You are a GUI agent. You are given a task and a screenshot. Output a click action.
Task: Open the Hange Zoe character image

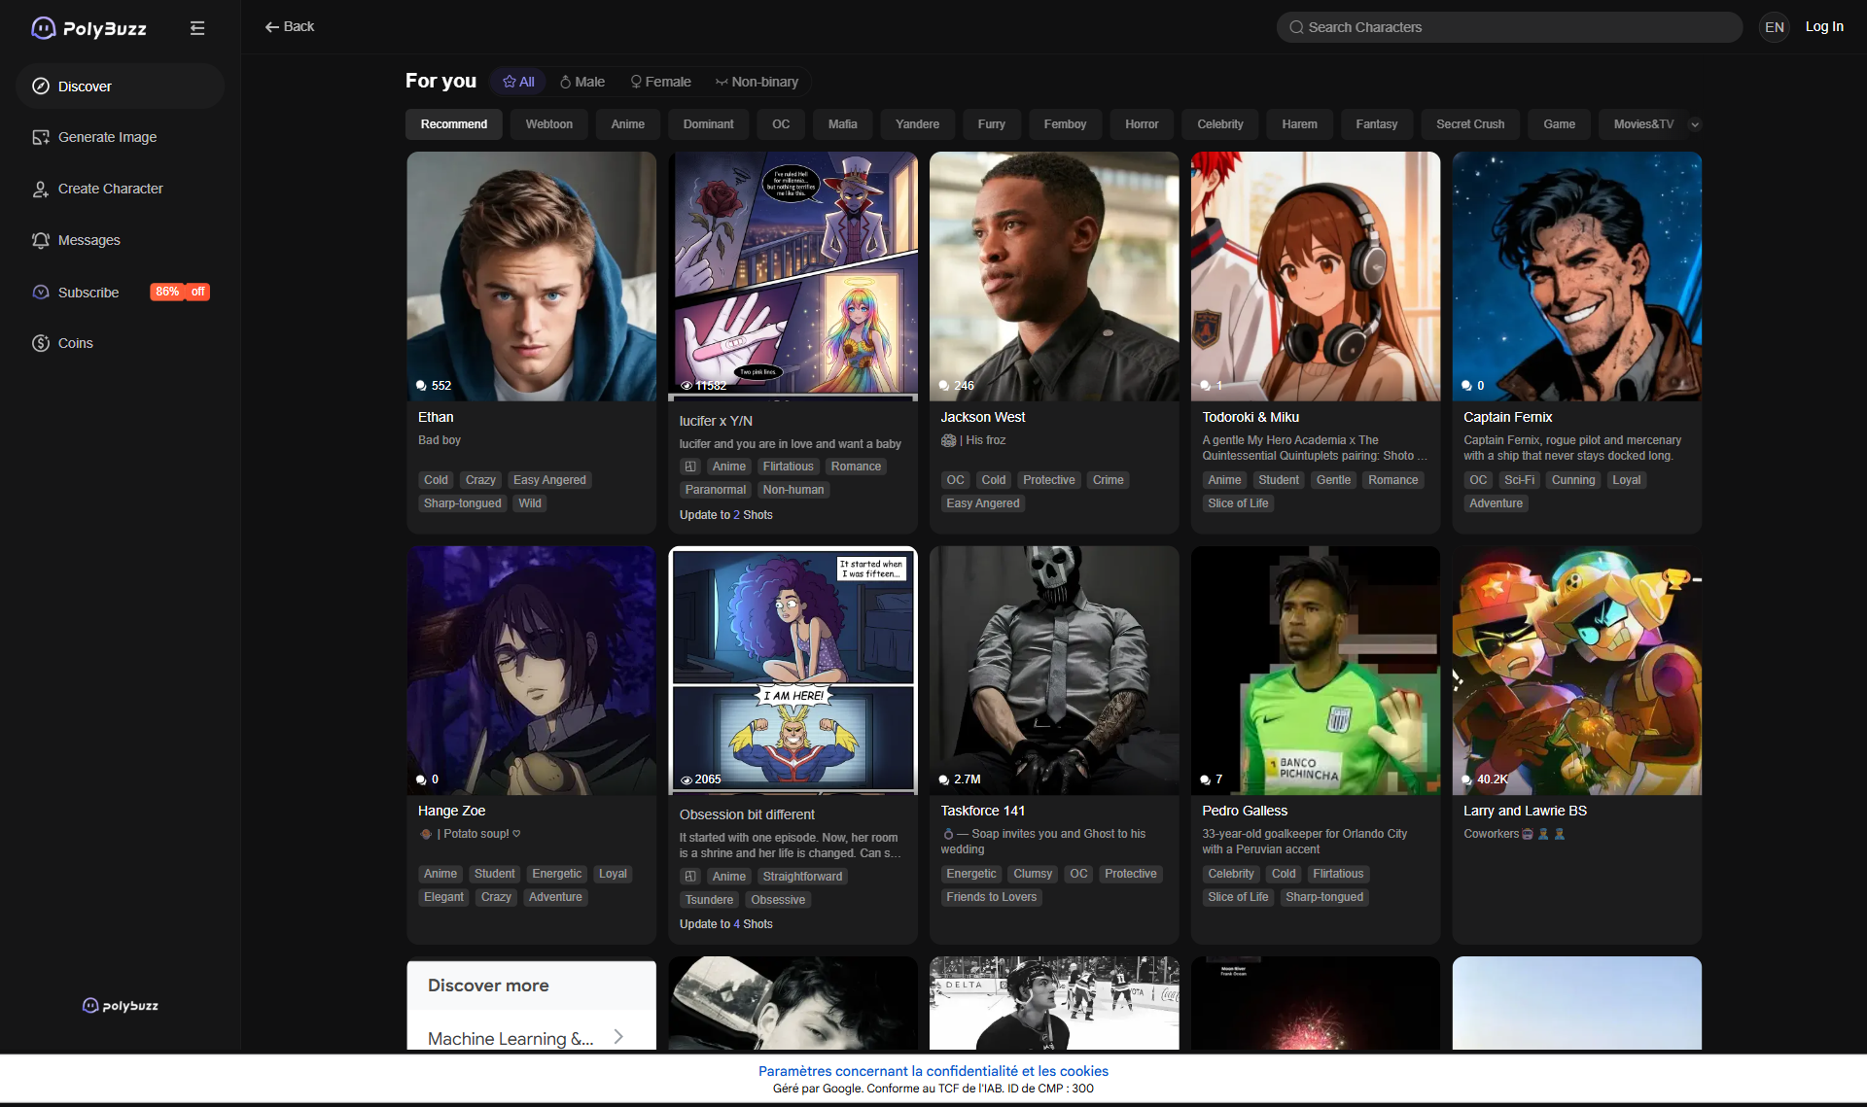tap(532, 671)
